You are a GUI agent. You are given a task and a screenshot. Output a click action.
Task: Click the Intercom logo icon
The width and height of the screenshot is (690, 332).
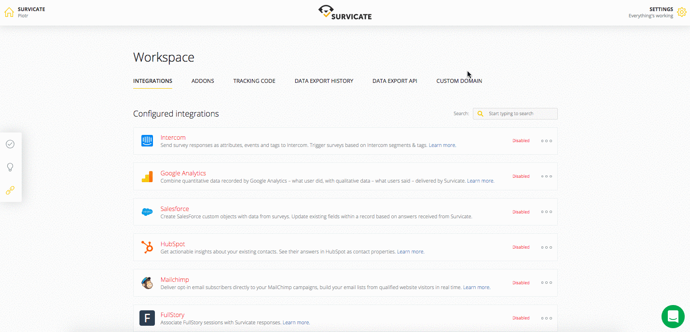coord(147,141)
